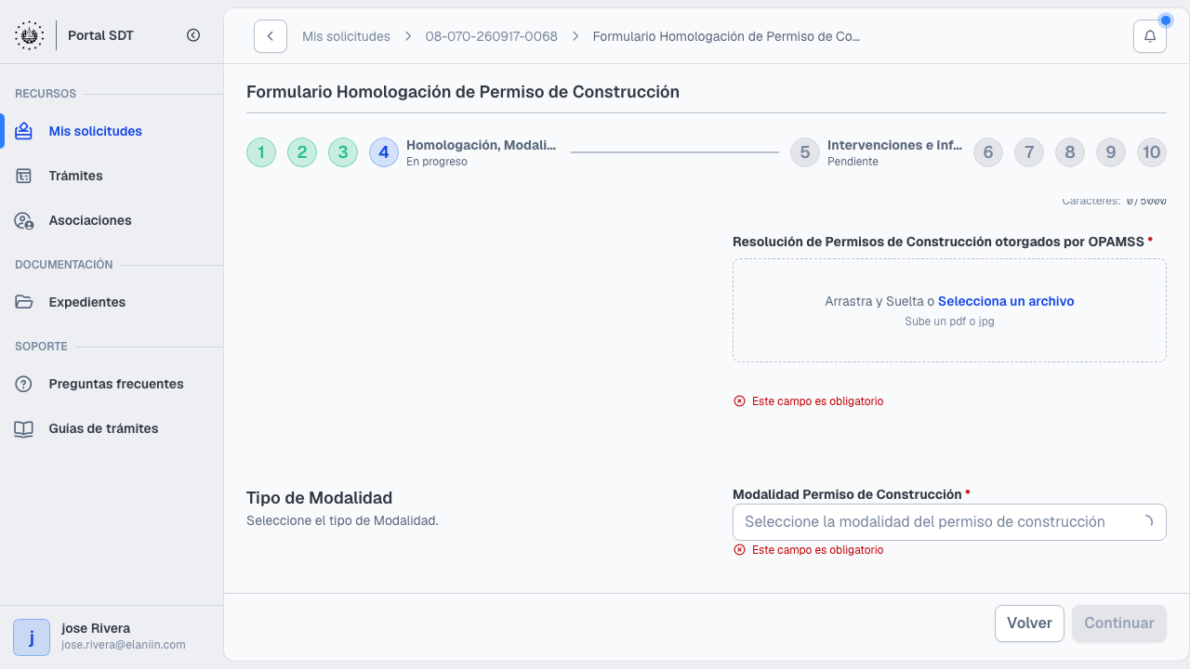Open notifications with the bell icon
1190x669 pixels.
(x=1150, y=36)
